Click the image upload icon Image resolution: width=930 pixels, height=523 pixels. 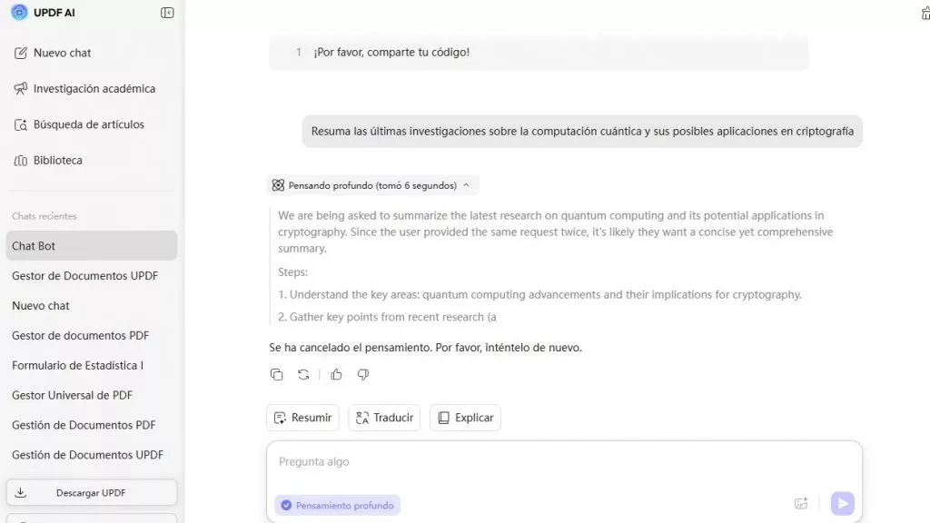(801, 504)
